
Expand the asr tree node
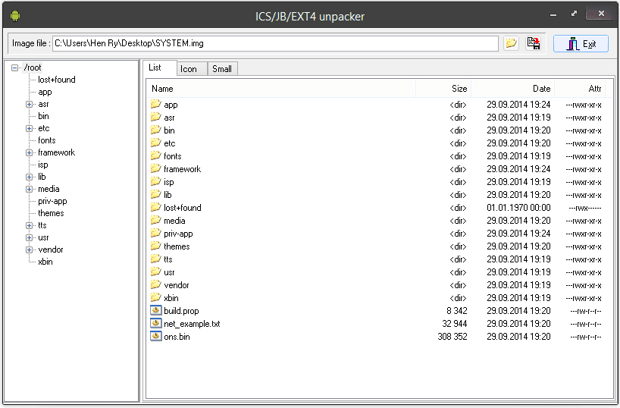coord(29,104)
